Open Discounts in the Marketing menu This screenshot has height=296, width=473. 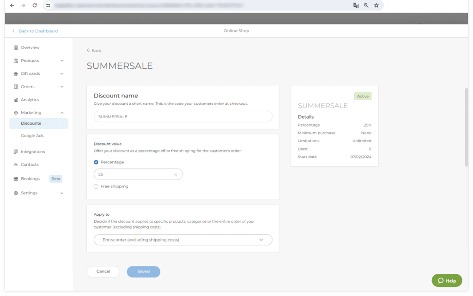click(31, 124)
